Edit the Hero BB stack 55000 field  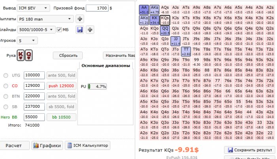34,117
